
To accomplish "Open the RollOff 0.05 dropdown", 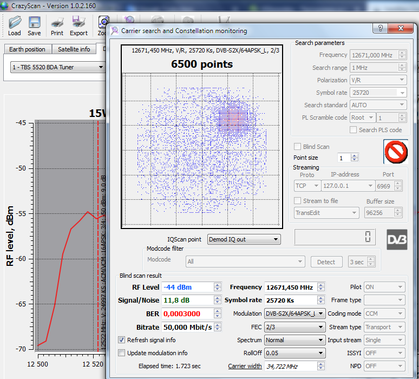I will 294,353.
